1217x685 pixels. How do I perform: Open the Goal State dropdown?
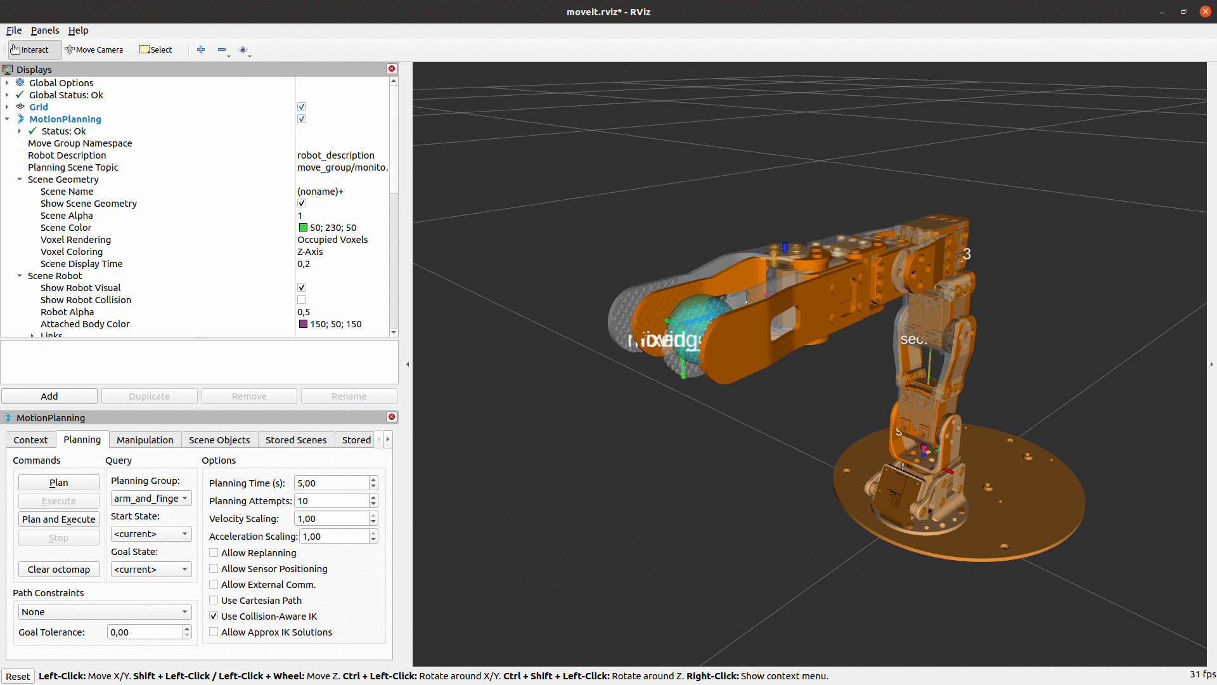[151, 570]
